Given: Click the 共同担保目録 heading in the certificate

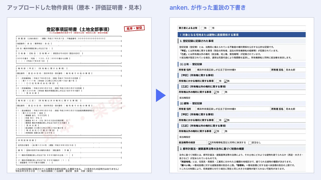Looking at the screenshot, I should [x=26, y=140].
